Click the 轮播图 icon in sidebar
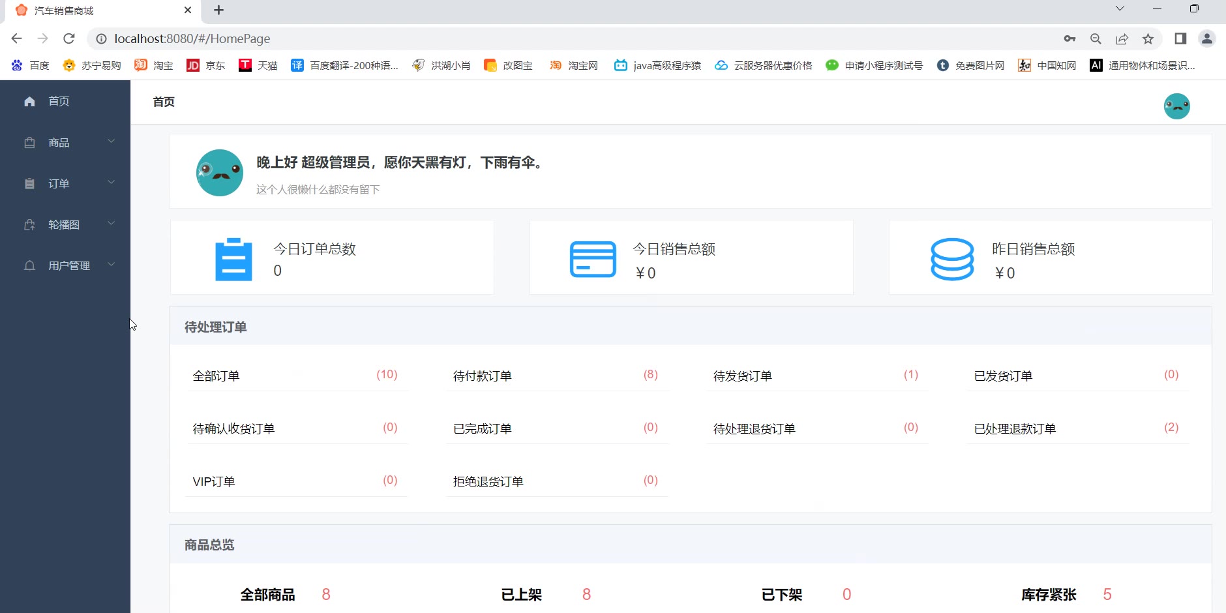 pos(29,225)
